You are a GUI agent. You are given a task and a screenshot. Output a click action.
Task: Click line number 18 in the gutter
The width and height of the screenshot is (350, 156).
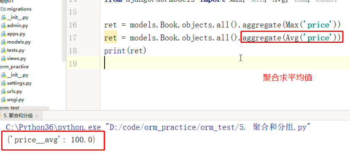point(73,50)
